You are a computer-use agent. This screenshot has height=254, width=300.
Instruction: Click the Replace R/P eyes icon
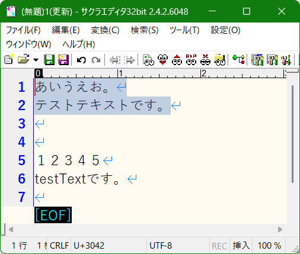tap(191, 60)
